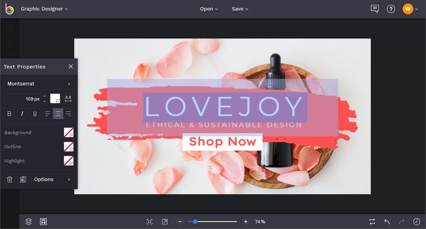Click the Outline label
Image resolution: width=426 pixels, height=229 pixels.
pyautogui.click(x=13, y=147)
